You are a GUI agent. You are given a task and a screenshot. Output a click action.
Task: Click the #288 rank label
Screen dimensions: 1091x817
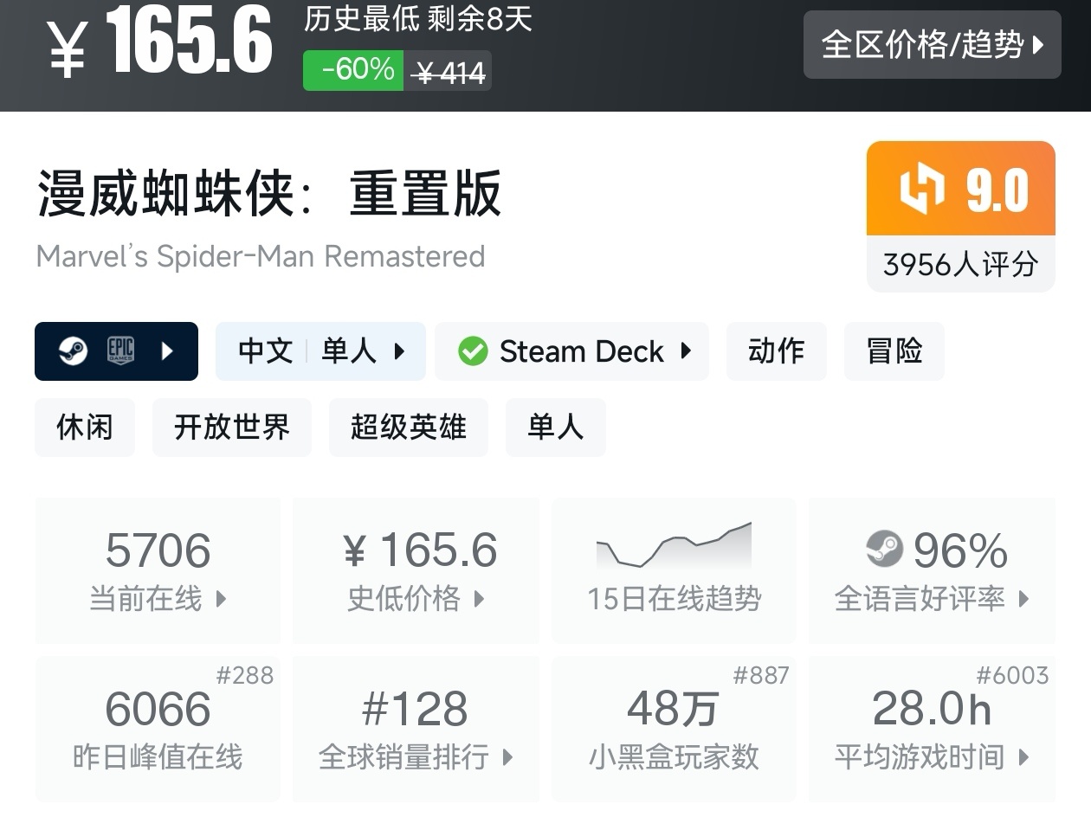[244, 675]
